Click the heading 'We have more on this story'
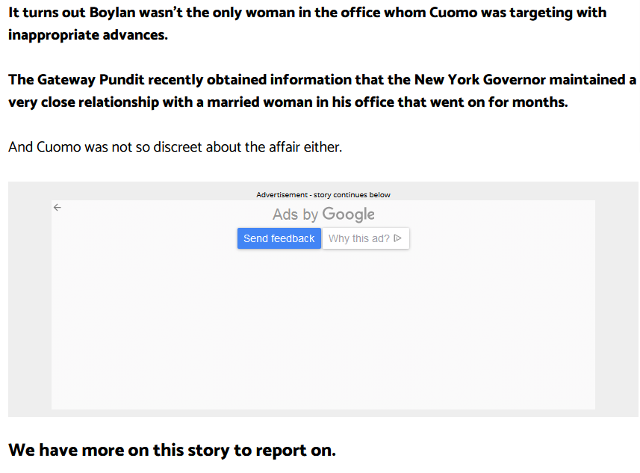Image resolution: width=640 pixels, height=473 pixels. tap(172, 450)
